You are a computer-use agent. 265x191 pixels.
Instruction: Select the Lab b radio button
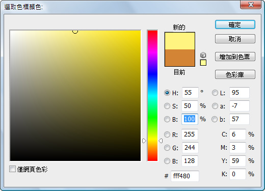215,119
